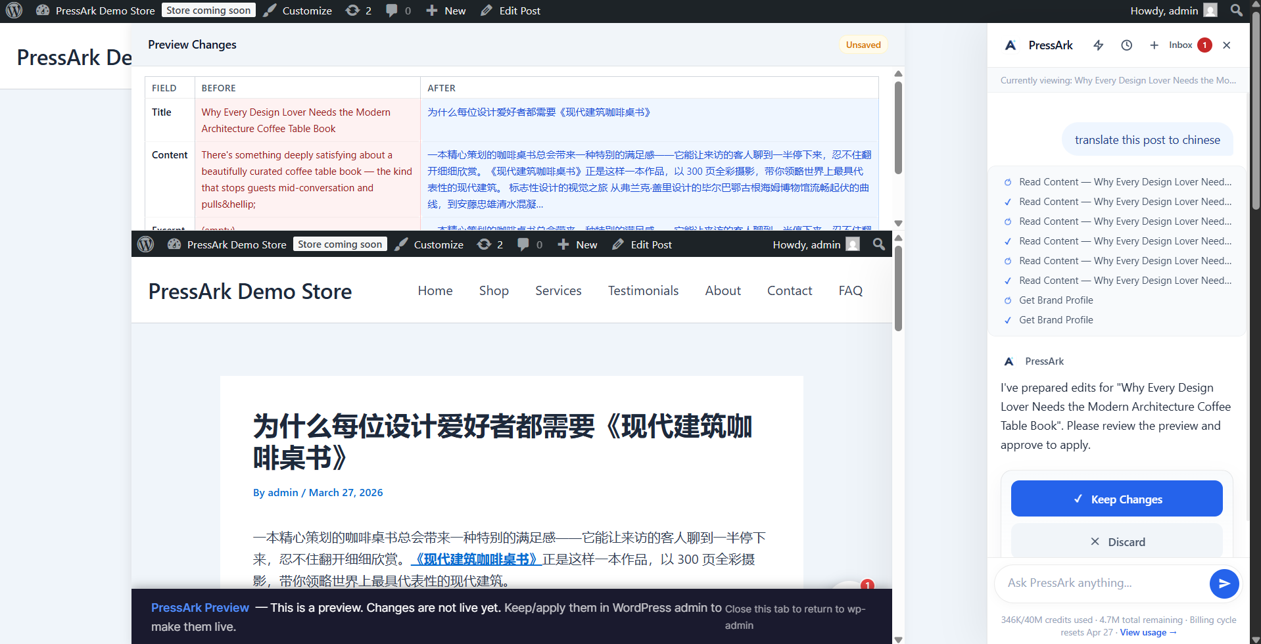1261x644 pixels.
Task: Click the PressArk logo icon in panel header
Action: (x=1011, y=45)
